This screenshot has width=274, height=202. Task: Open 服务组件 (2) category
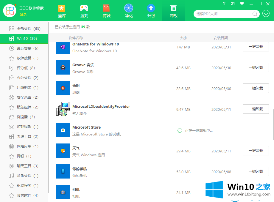24,107
